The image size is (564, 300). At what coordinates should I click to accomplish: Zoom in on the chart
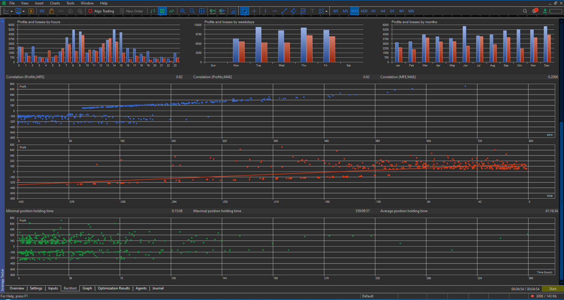tap(183, 11)
